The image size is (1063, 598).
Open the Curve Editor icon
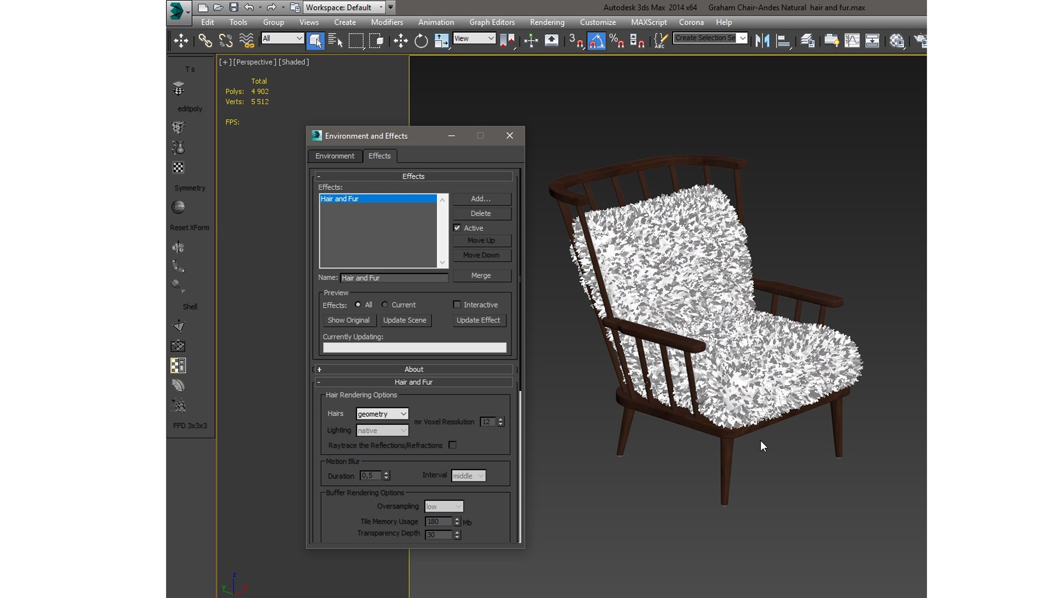852,41
